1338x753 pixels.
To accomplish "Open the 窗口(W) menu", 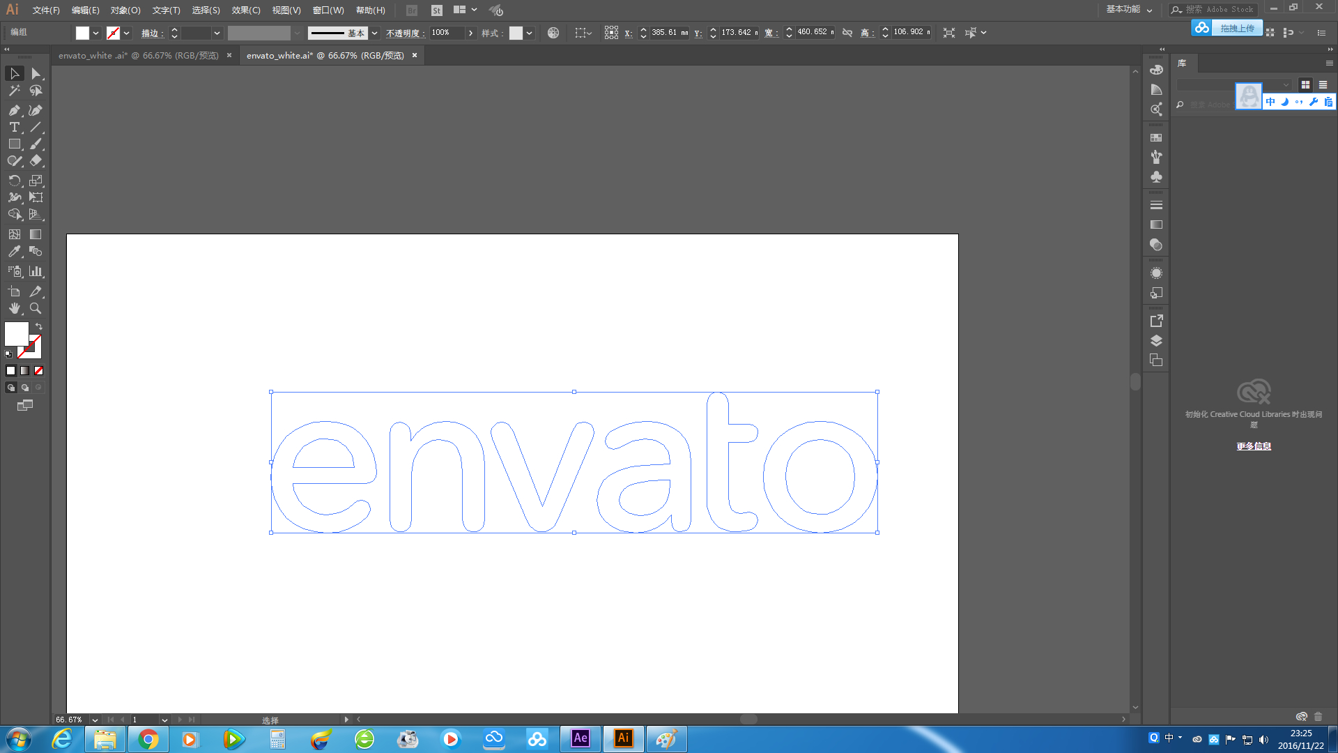I will [328, 10].
